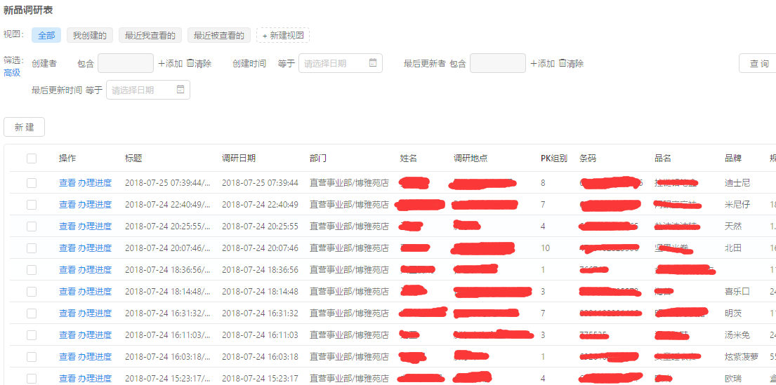Viewport: 776px width, 385px height.
Task: Check the row dated 2018-07-24 16:03:18
Action: pyautogui.click(x=32, y=357)
